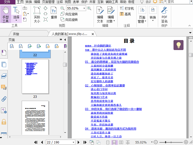This screenshot has height=145, width=193.
Task: Activate the Select text tool
Action: 16,14
